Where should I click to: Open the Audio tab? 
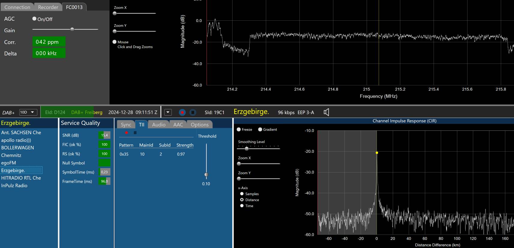[159, 125]
